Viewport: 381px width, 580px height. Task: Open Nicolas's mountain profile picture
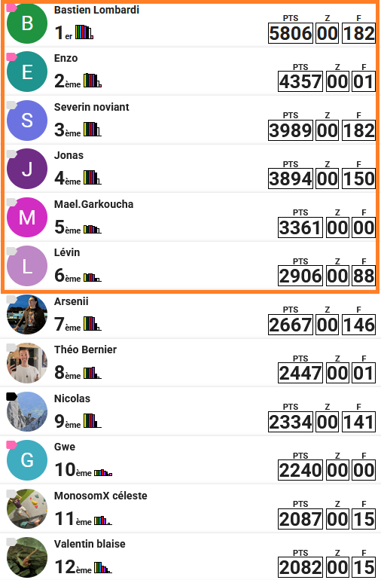coord(27,411)
